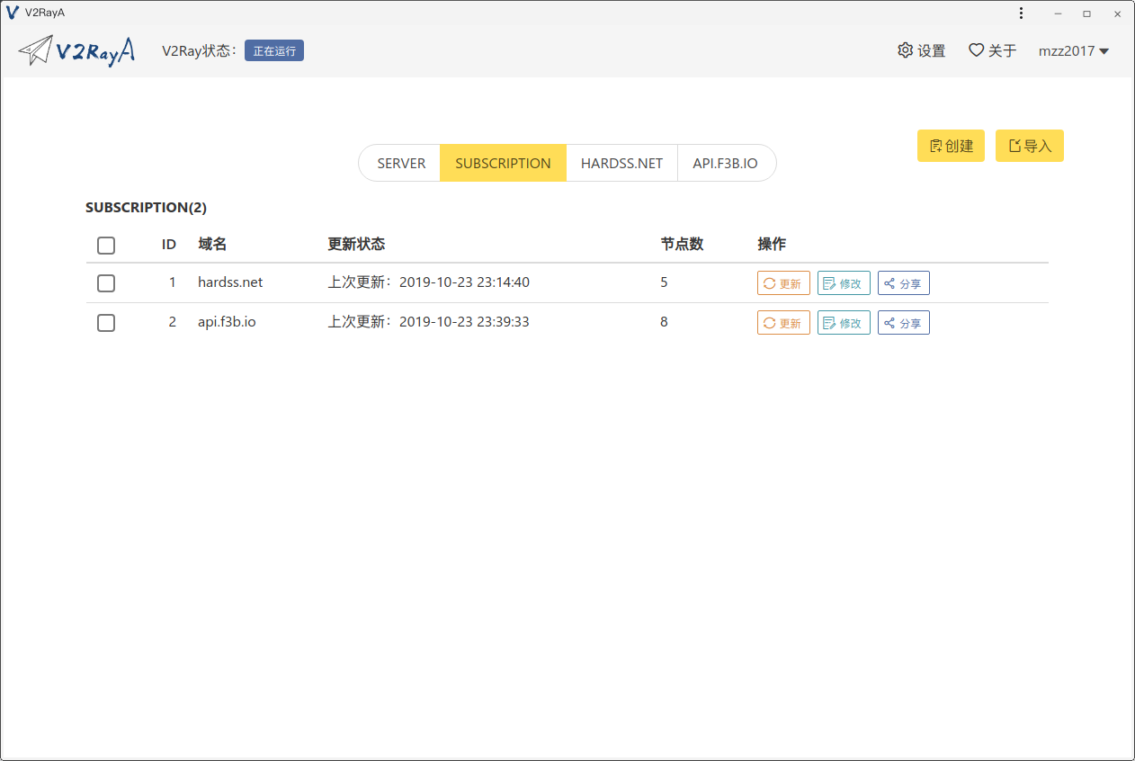Minimize the V2RayA window

pyautogui.click(x=1058, y=13)
